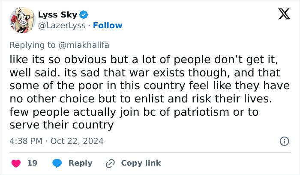This screenshot has height=175, width=300.
Task: Click the X logo icon
Action: pos(281,15)
